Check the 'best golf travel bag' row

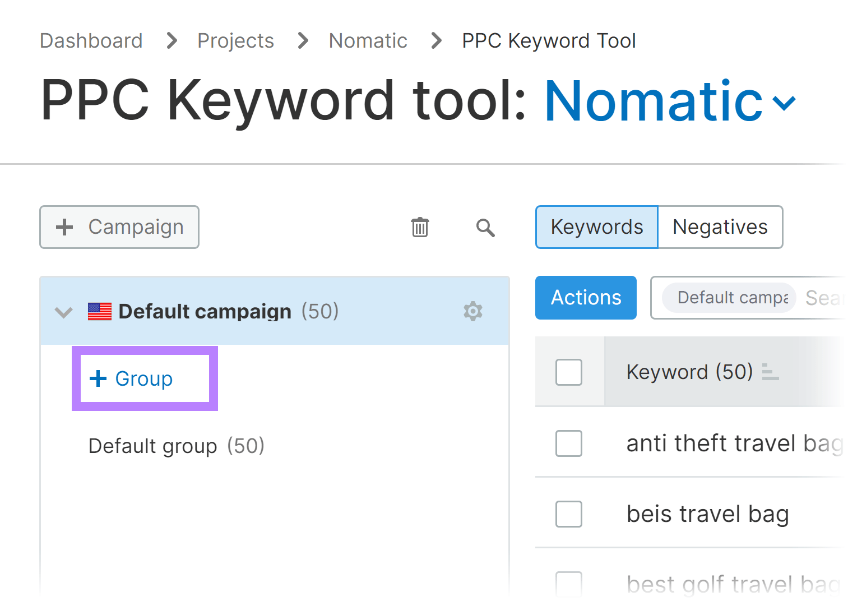point(569,585)
